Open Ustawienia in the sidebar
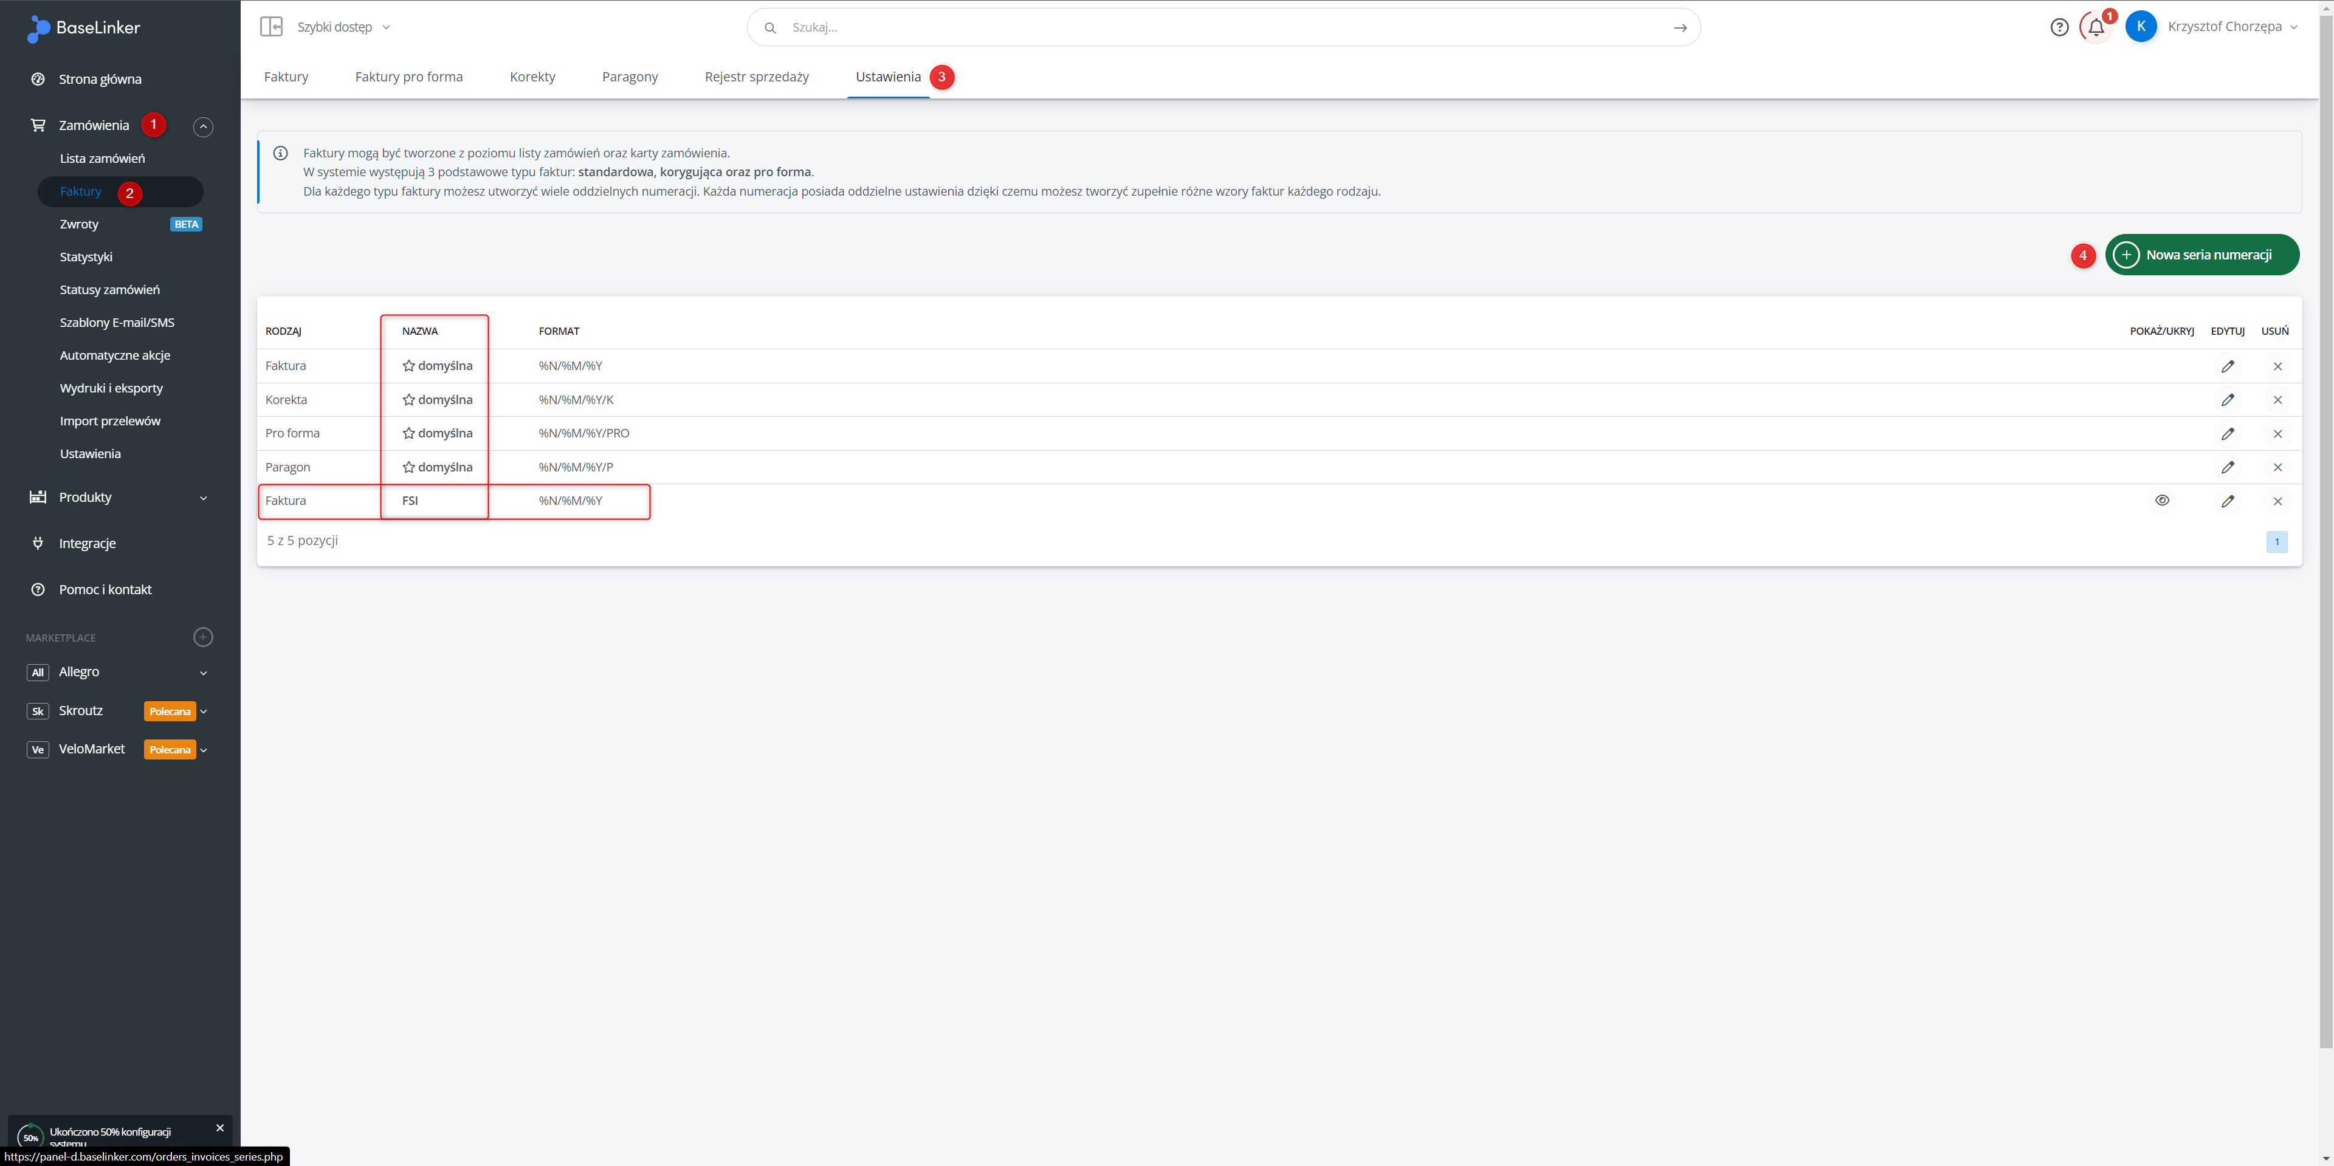The image size is (2334, 1166). point(90,454)
